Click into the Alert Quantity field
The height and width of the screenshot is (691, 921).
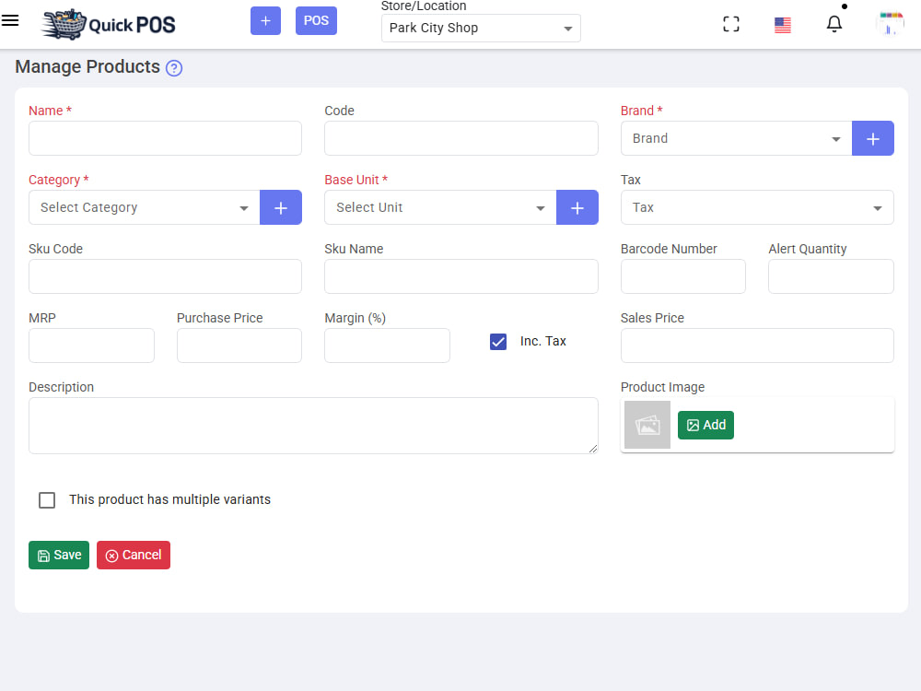831,276
